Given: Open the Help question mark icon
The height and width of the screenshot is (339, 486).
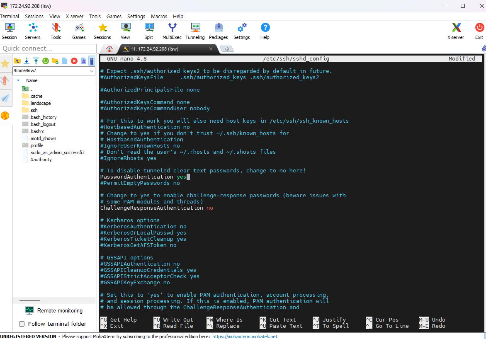Looking at the screenshot, I should tap(265, 31).
